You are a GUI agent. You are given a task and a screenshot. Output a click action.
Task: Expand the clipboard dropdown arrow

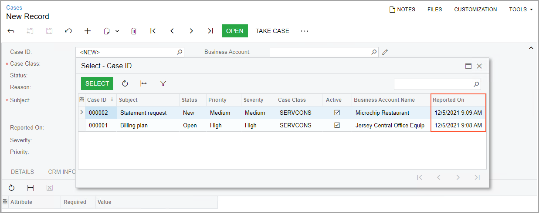[117, 31]
